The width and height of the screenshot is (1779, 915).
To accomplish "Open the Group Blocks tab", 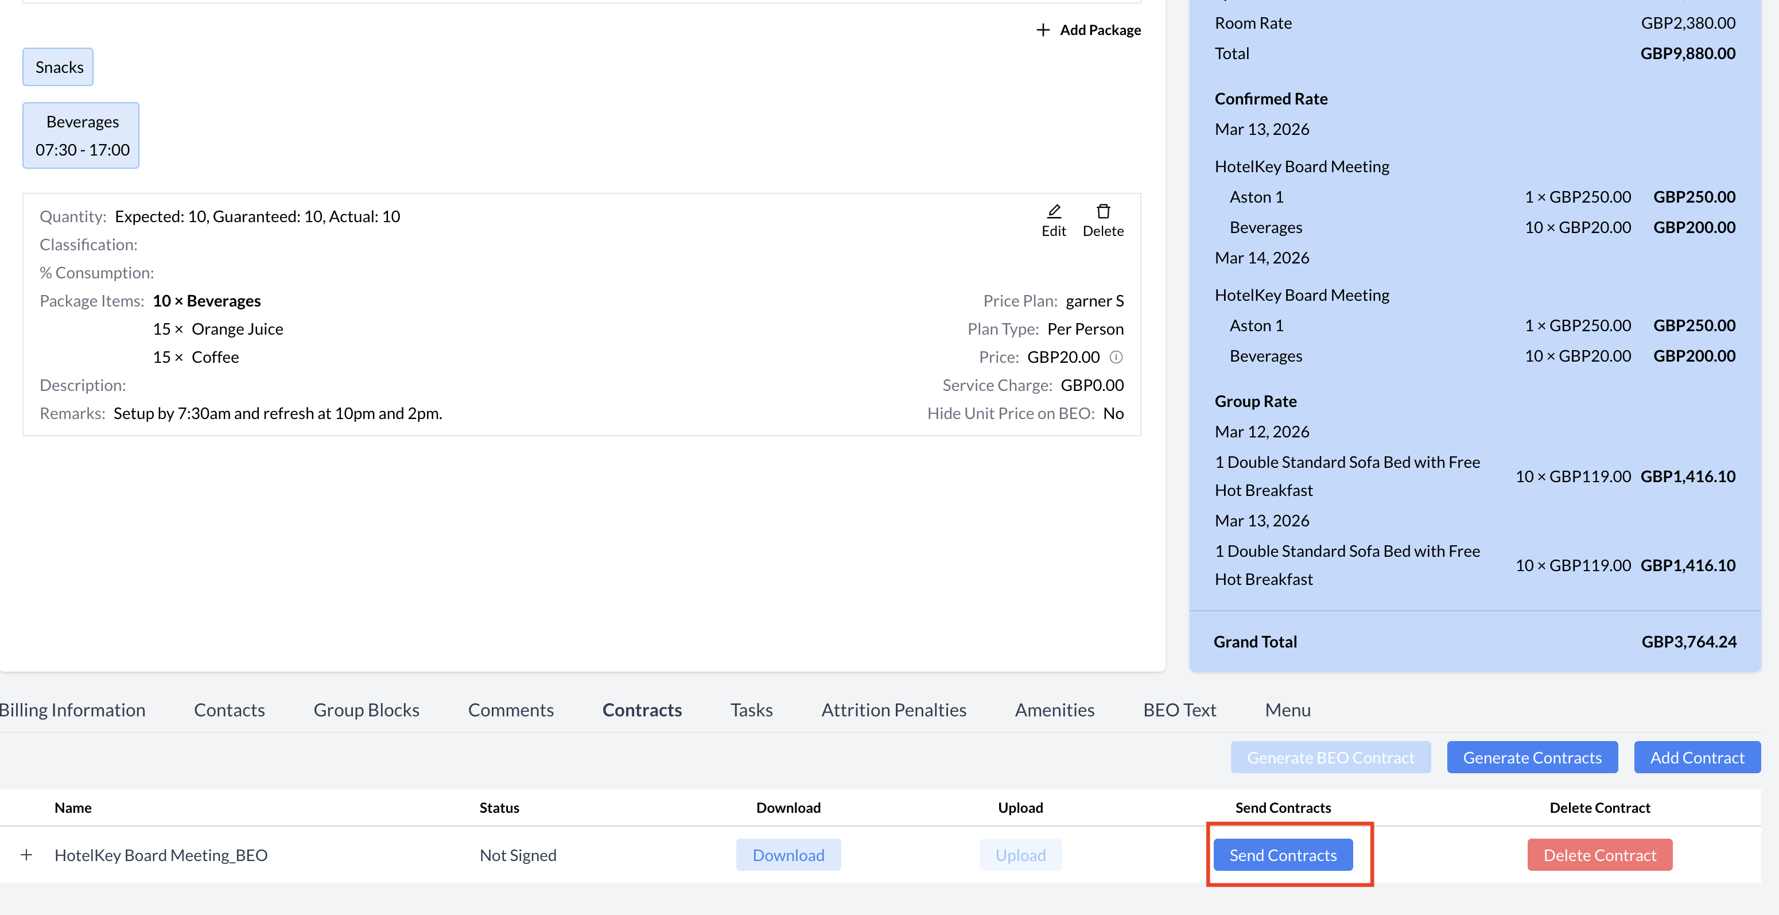I will point(366,710).
